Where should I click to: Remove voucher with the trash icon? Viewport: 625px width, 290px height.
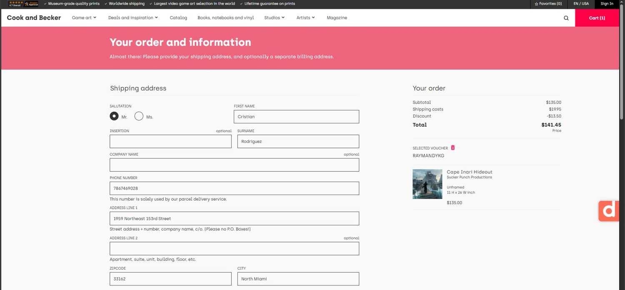pos(453,148)
